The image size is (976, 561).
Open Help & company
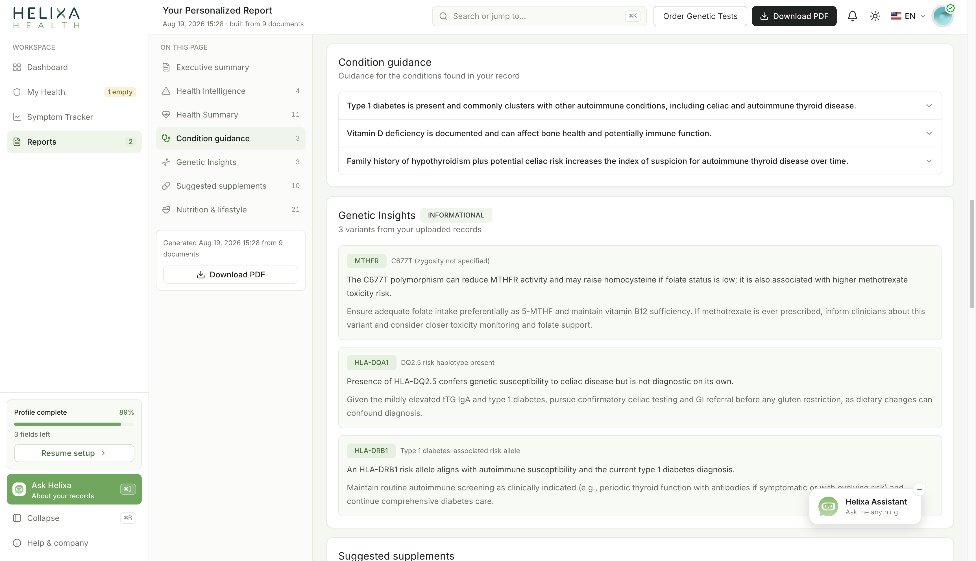[x=74, y=543]
